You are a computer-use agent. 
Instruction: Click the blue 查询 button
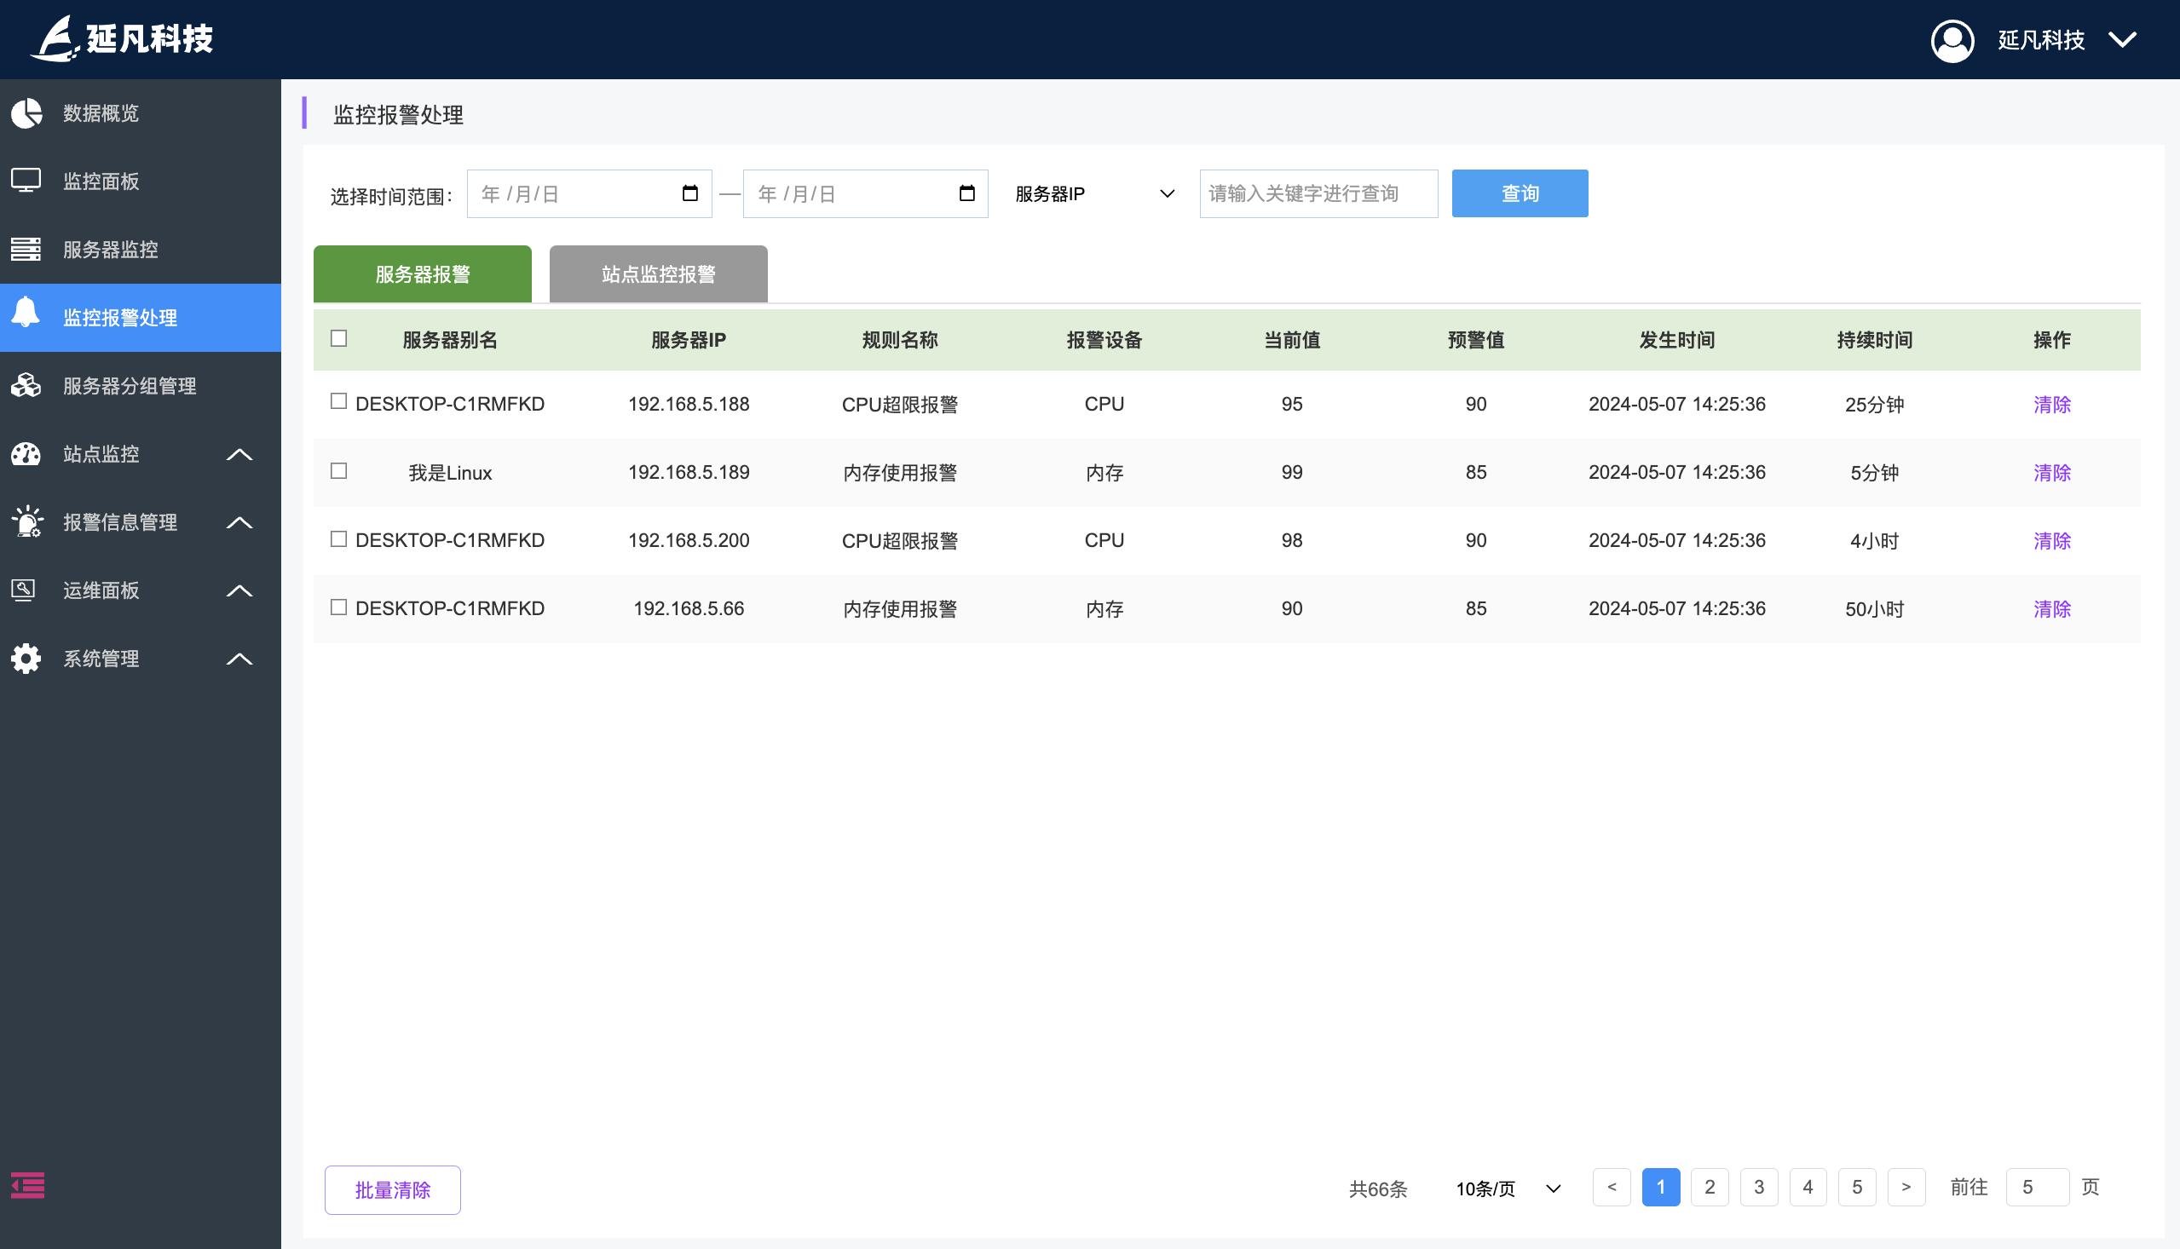(x=1519, y=194)
